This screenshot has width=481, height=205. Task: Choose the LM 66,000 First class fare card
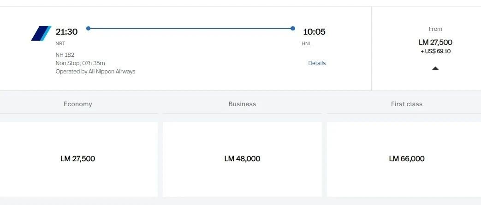(407, 159)
